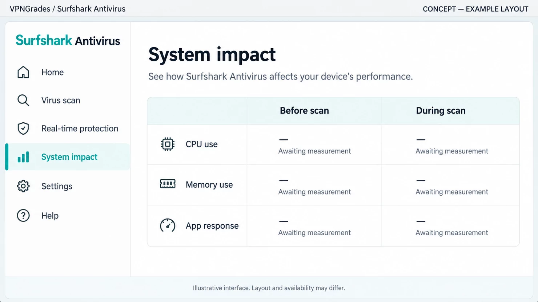Click the System impact bar chart icon
Image resolution: width=538 pixels, height=302 pixels.
click(x=23, y=157)
